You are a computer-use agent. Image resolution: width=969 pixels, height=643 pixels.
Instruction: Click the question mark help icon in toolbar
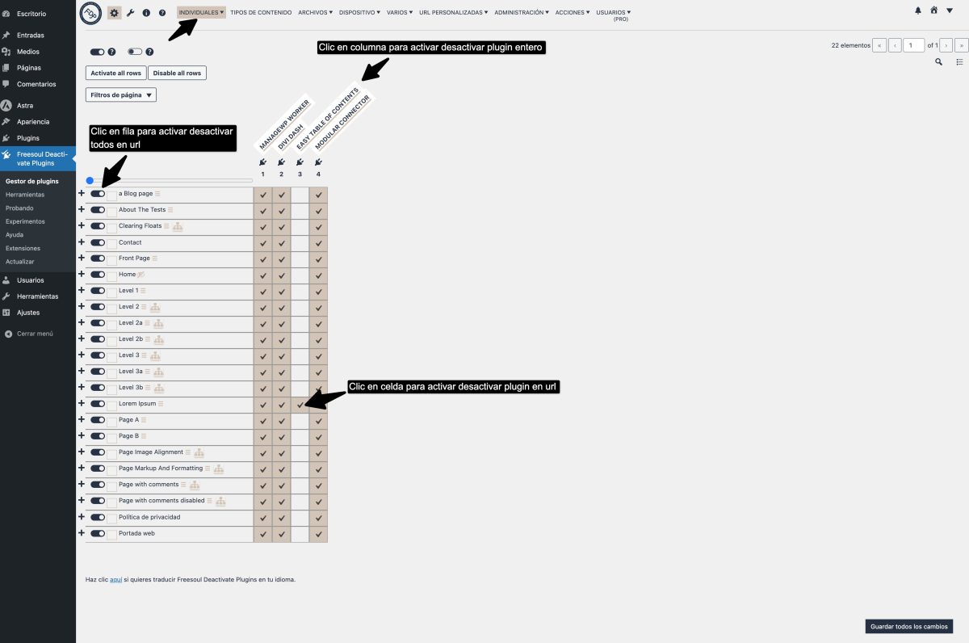click(x=162, y=13)
